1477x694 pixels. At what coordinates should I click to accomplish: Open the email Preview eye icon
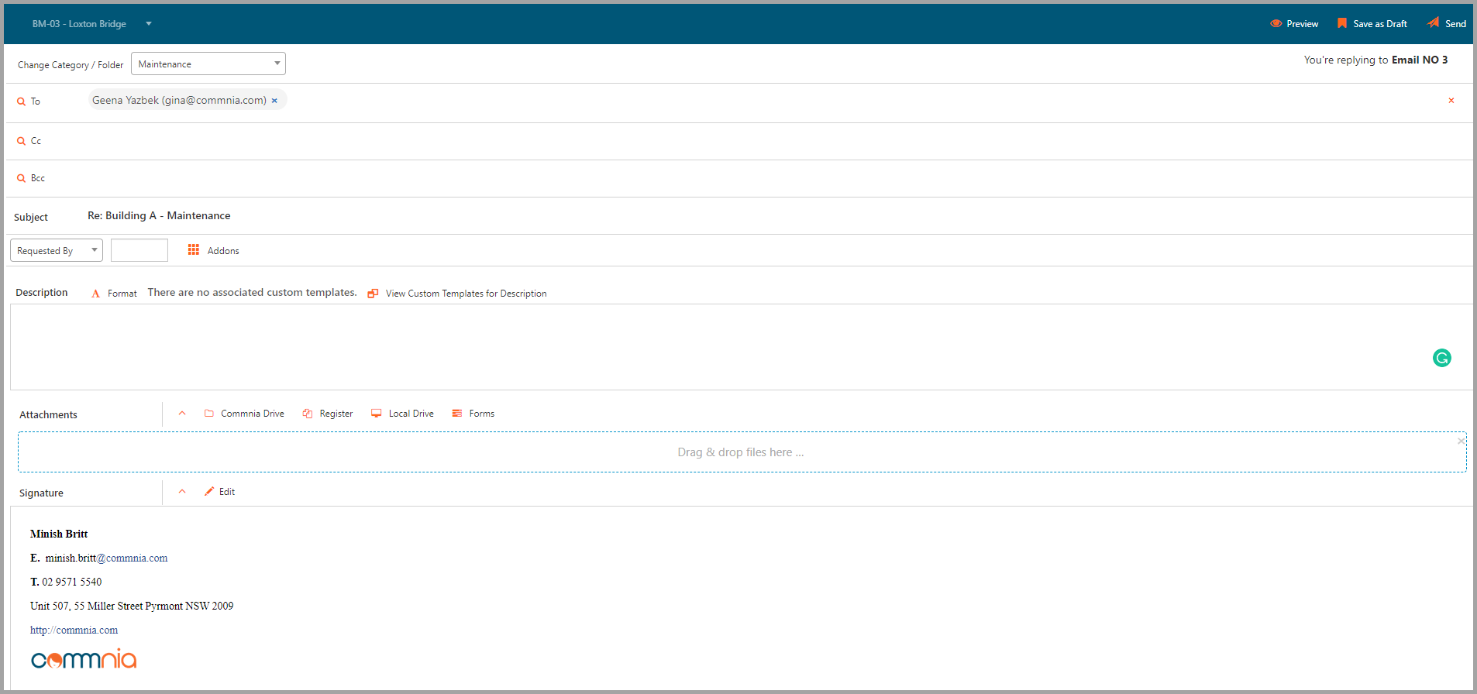1276,23
